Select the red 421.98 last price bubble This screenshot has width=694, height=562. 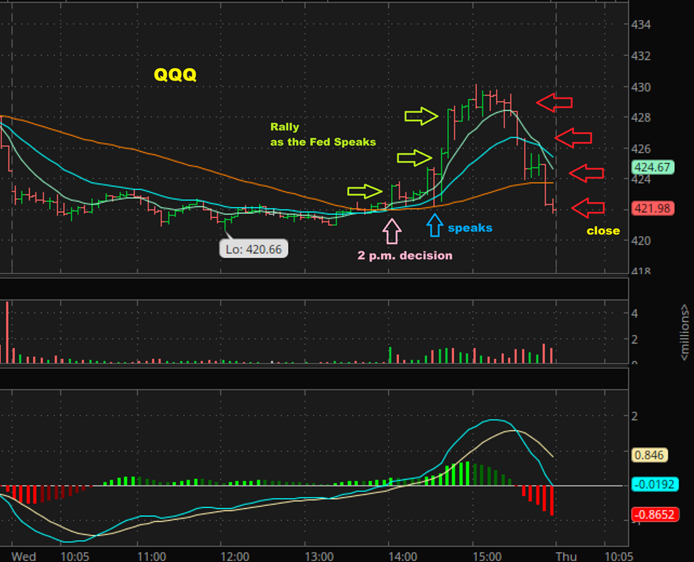click(652, 208)
